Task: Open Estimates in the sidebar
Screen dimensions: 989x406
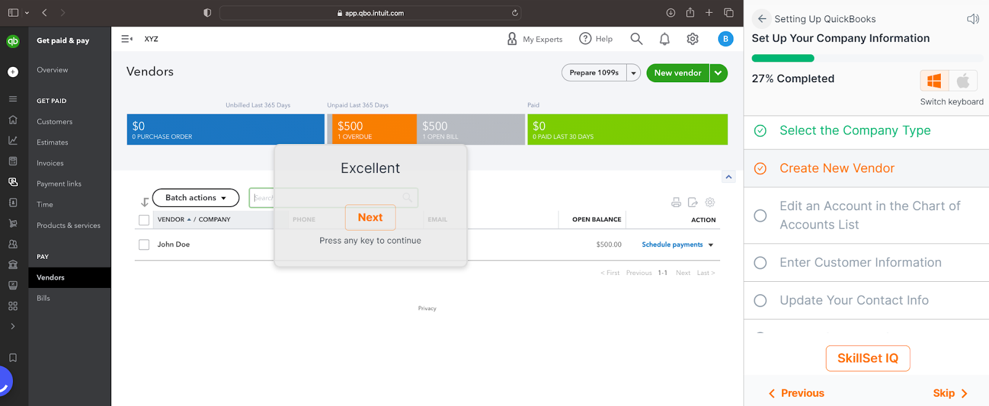Action: coord(53,142)
